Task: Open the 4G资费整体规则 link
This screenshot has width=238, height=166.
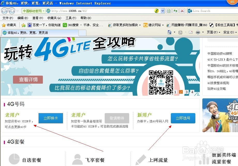Action: pos(218,83)
